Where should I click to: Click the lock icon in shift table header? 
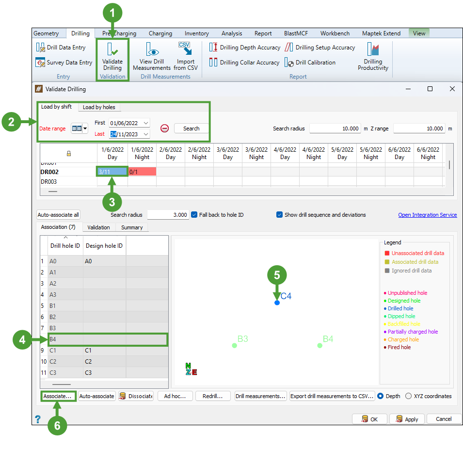point(69,154)
